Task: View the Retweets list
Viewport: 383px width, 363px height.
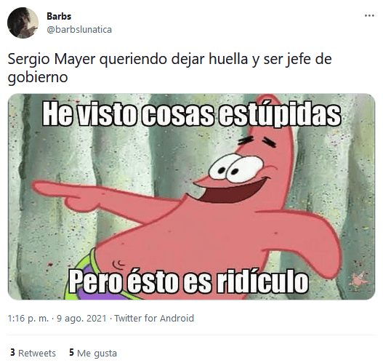Action: click(33, 353)
